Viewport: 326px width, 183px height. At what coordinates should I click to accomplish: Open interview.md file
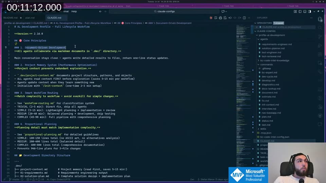click(x=269, y=109)
